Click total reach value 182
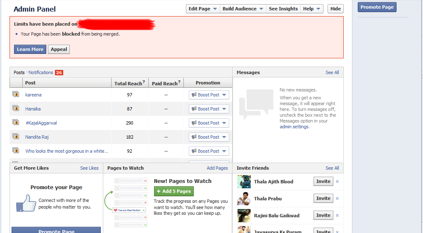Viewport: 423px width, 233px height. [130, 137]
